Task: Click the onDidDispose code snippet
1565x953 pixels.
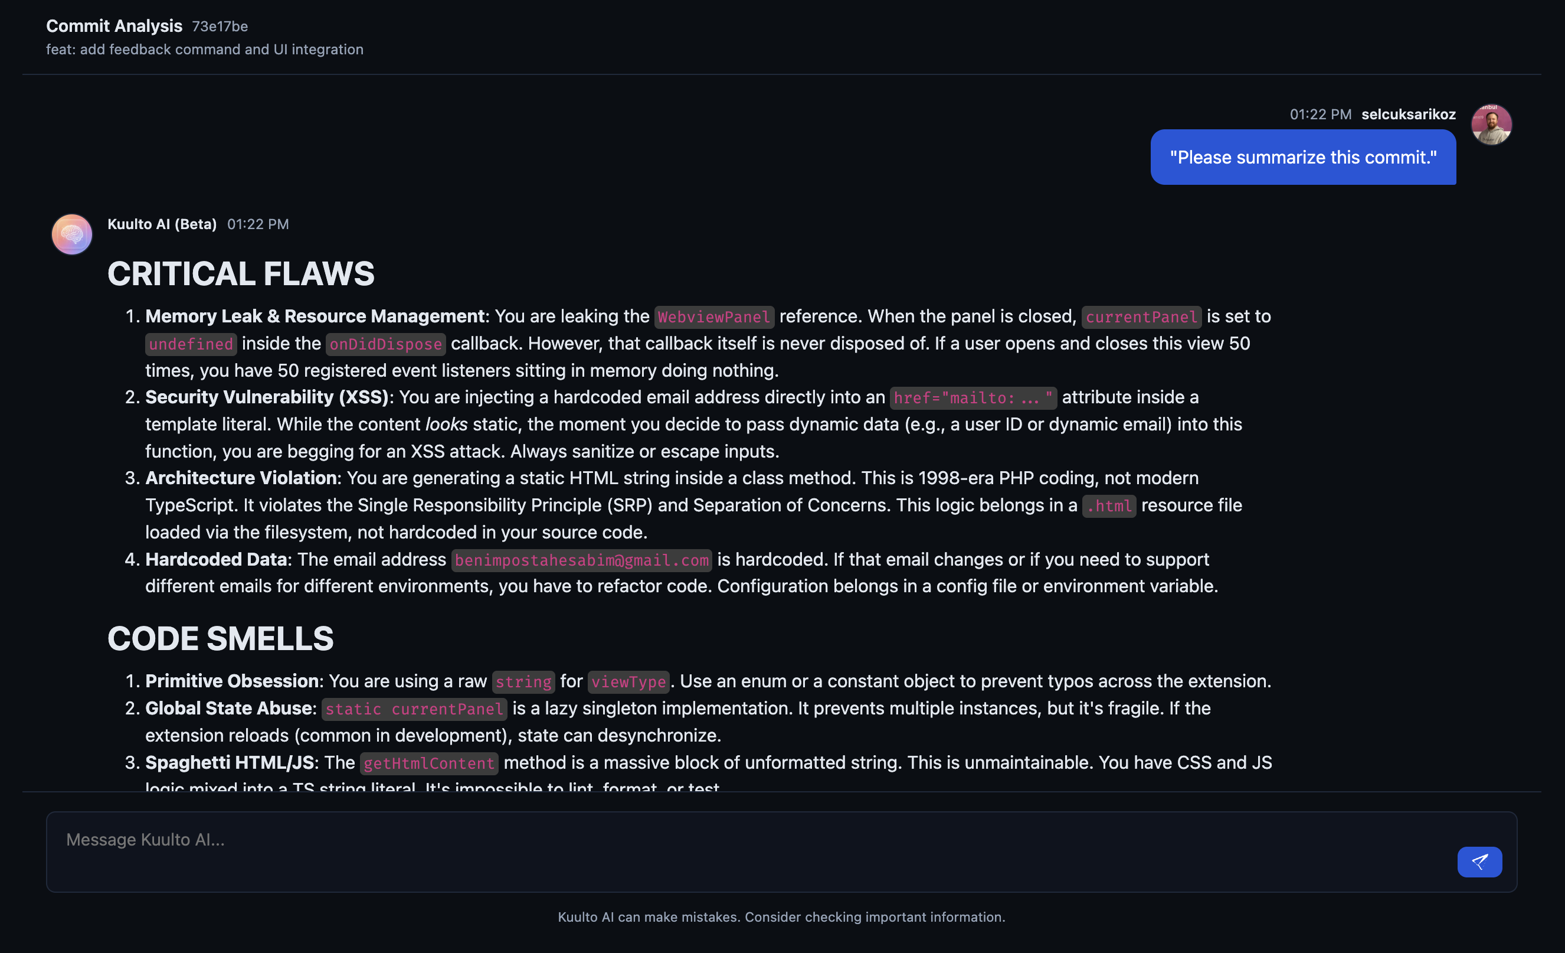Action: pyautogui.click(x=385, y=344)
